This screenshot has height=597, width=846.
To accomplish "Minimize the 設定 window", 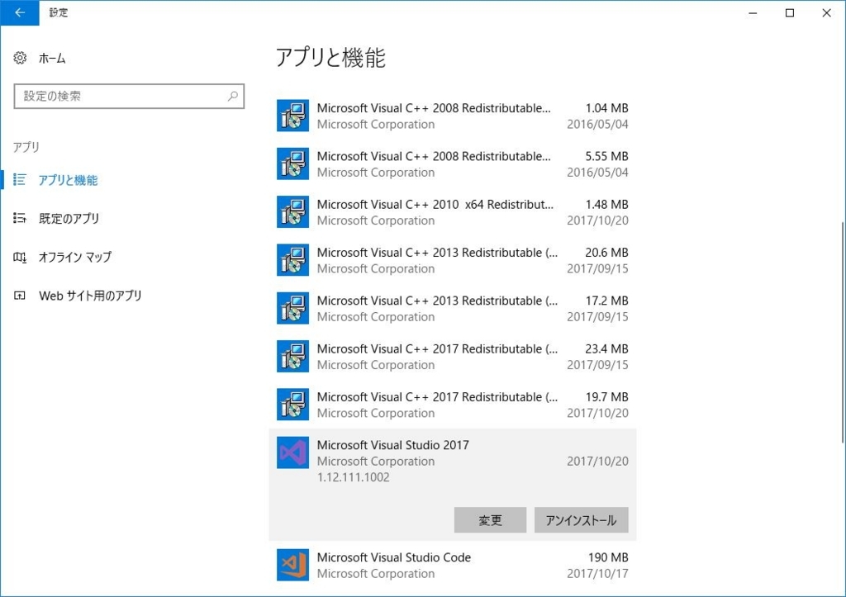I will point(753,13).
